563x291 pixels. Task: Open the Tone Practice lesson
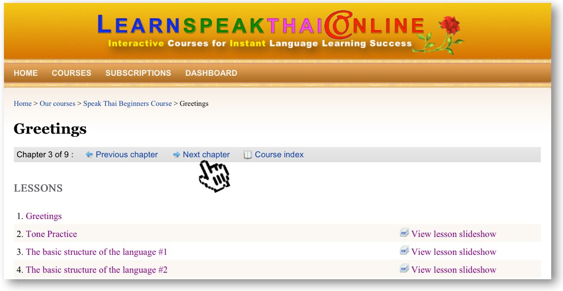52,234
